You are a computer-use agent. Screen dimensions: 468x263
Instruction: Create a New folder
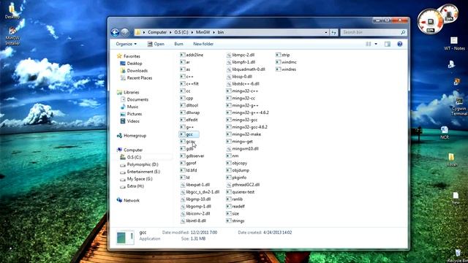coord(203,44)
